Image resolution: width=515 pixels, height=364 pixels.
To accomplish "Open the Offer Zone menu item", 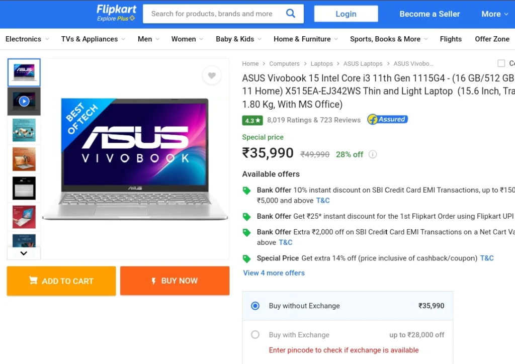I will pyautogui.click(x=492, y=39).
